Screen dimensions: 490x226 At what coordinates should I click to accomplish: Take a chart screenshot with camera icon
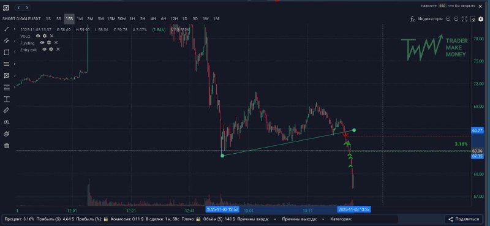(x=472, y=19)
